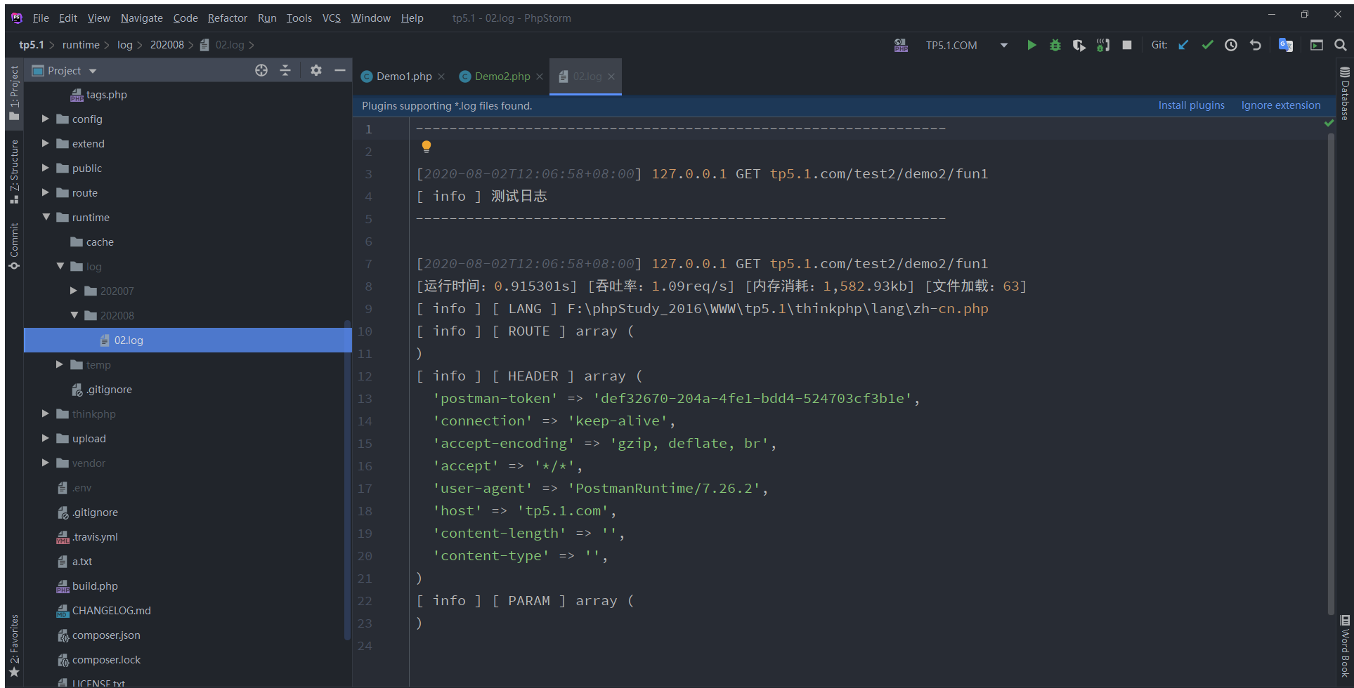Select CHANGELOG.md in the Project tree
Viewport: 1354px width, 688px height.
pos(111,610)
